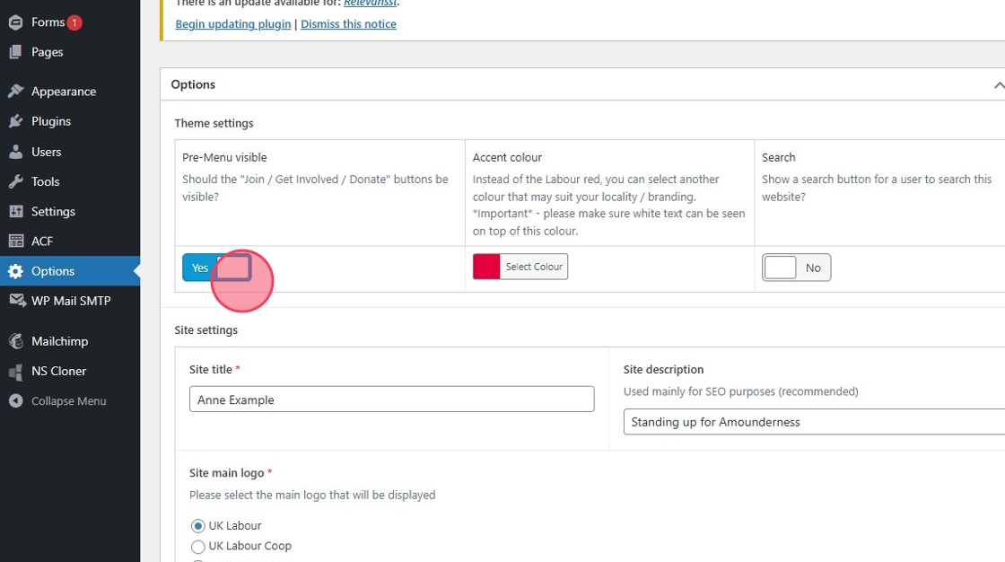Viewport: 1005px width, 562px height.
Task: Click the Dismiss this notice link
Action: coord(348,24)
